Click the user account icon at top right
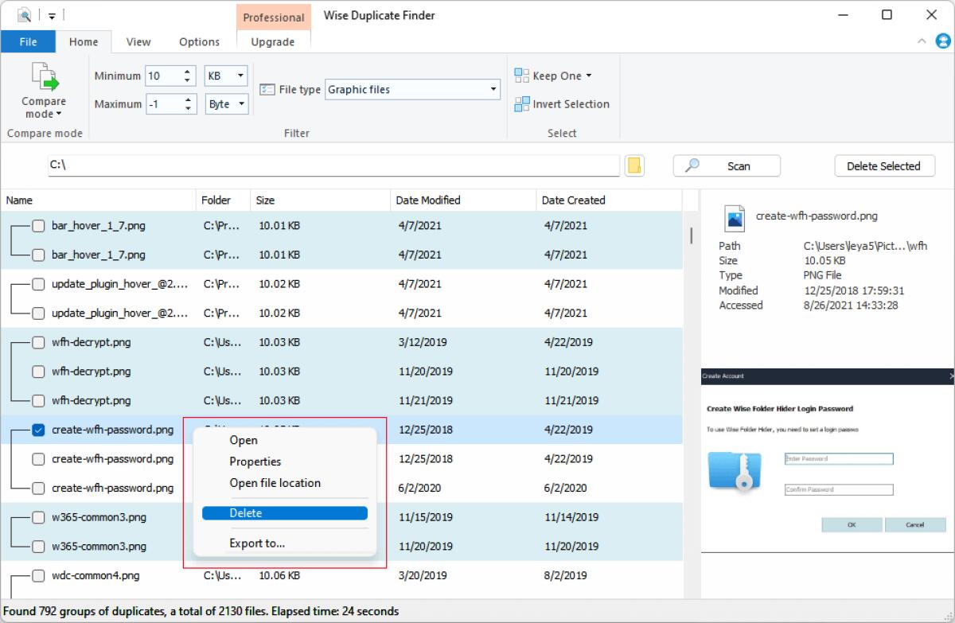The width and height of the screenshot is (955, 623). [942, 41]
